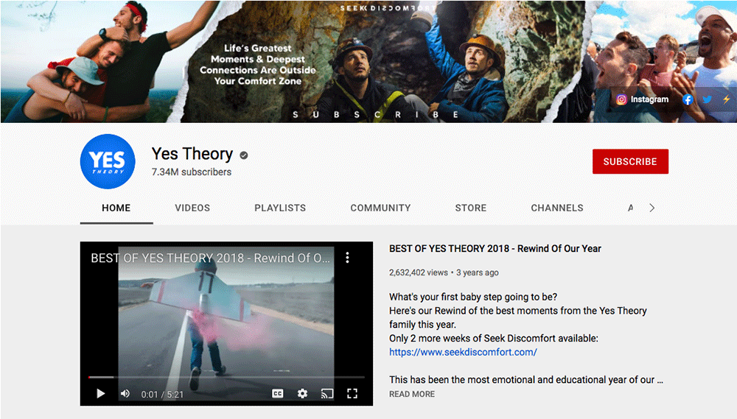Click the Yes Theory channel avatar

108,162
